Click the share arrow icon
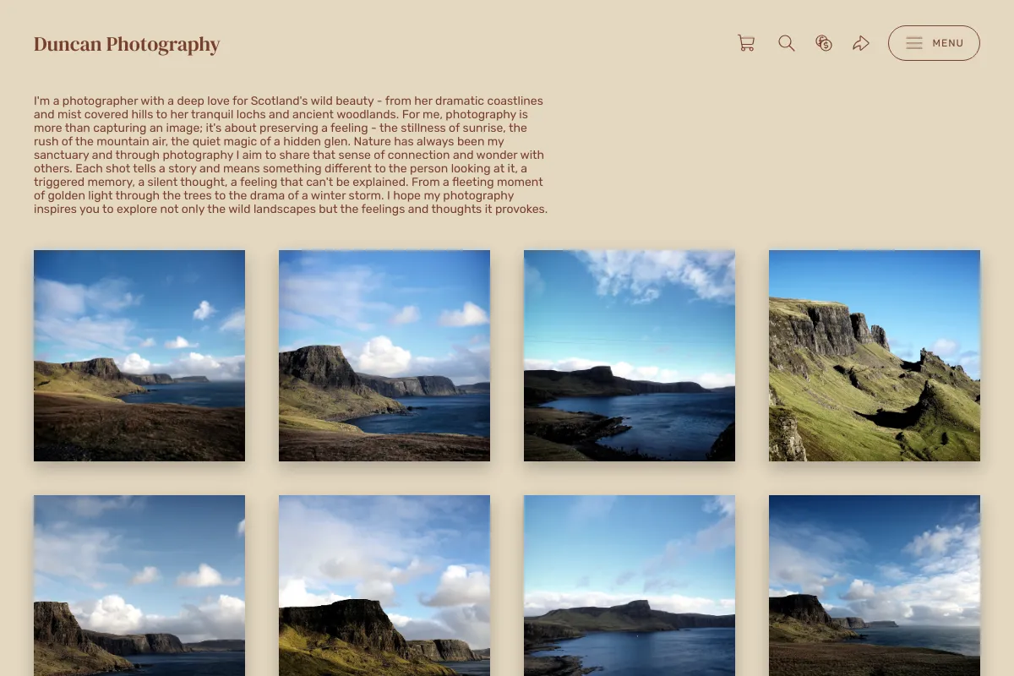The width and height of the screenshot is (1014, 676). [861, 43]
